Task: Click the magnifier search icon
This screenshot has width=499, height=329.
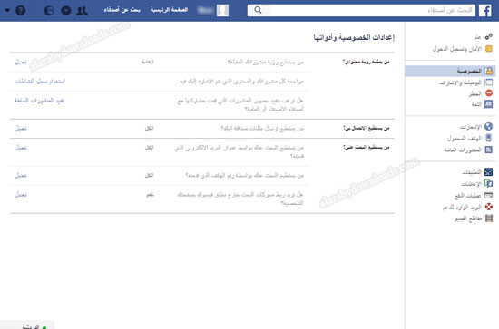Action: (x=258, y=10)
